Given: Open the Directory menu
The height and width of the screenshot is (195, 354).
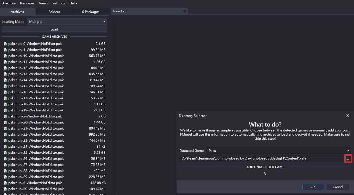Looking at the screenshot, I should click(x=9, y=3).
